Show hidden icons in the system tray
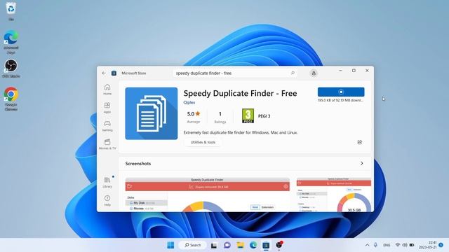 (367, 245)
